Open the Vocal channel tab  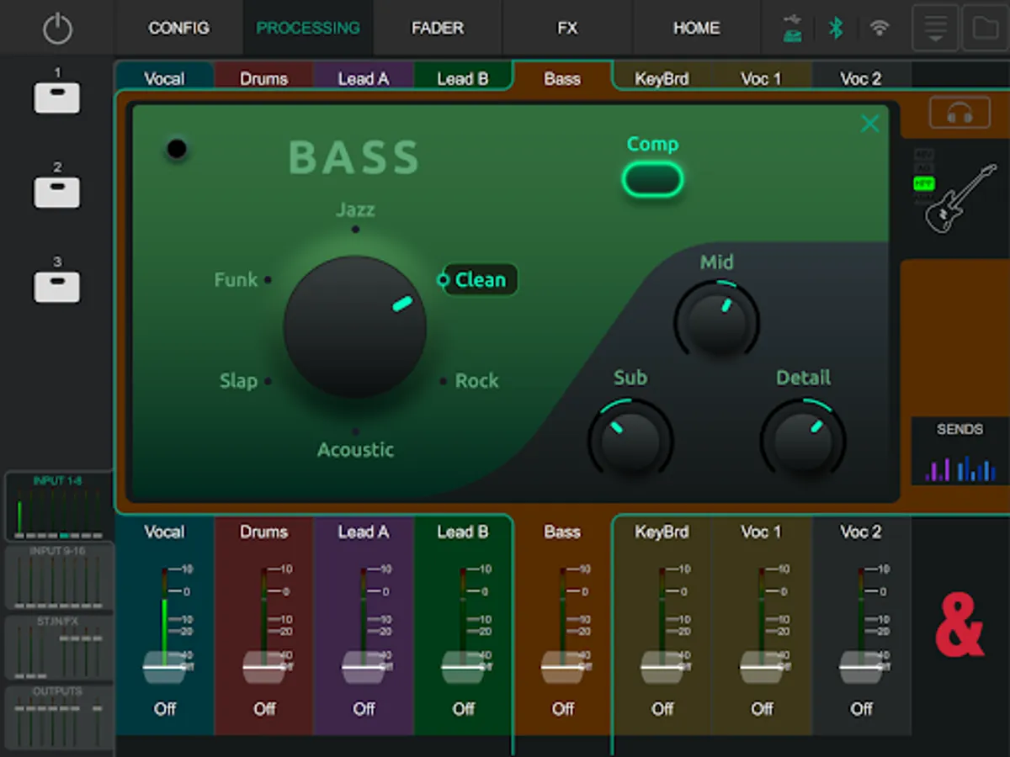(x=164, y=78)
